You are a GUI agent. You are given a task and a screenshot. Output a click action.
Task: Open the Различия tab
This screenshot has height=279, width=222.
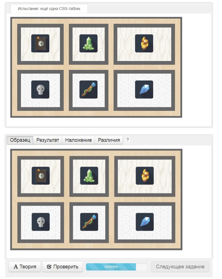point(109,140)
